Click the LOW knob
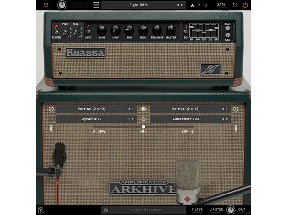This screenshot has height=215, width=287. tap(115, 30)
